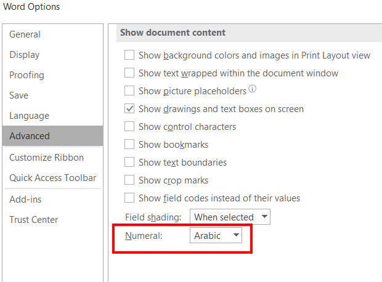Check the Show crop marks box

pyautogui.click(x=129, y=180)
